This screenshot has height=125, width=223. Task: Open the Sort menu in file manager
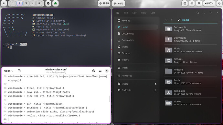click(153, 13)
